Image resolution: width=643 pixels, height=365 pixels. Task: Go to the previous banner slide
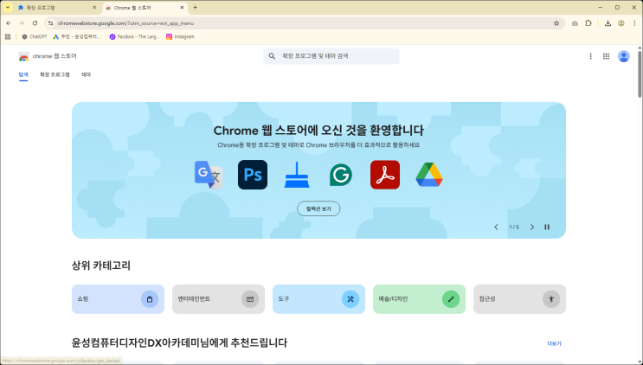coord(496,227)
